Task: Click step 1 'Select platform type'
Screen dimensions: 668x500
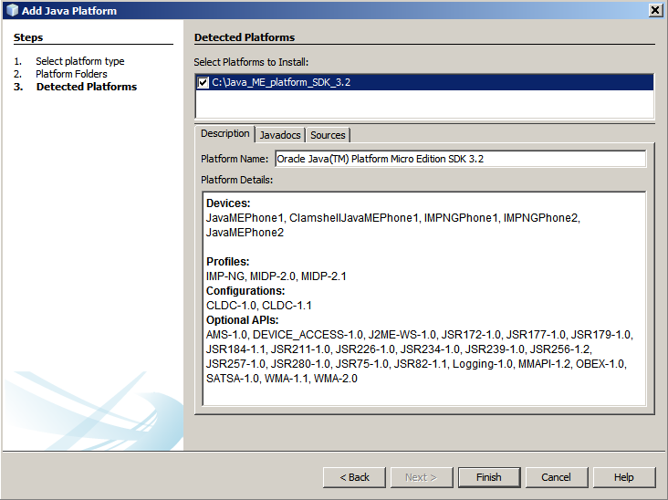Action: (80, 61)
